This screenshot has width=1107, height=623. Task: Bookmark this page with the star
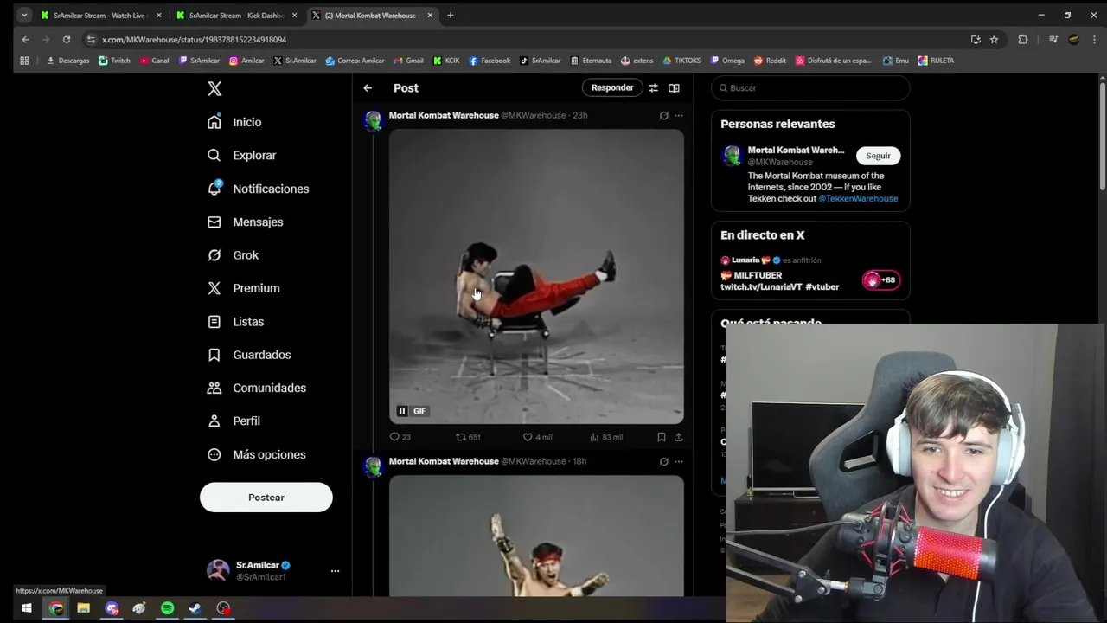point(995,39)
